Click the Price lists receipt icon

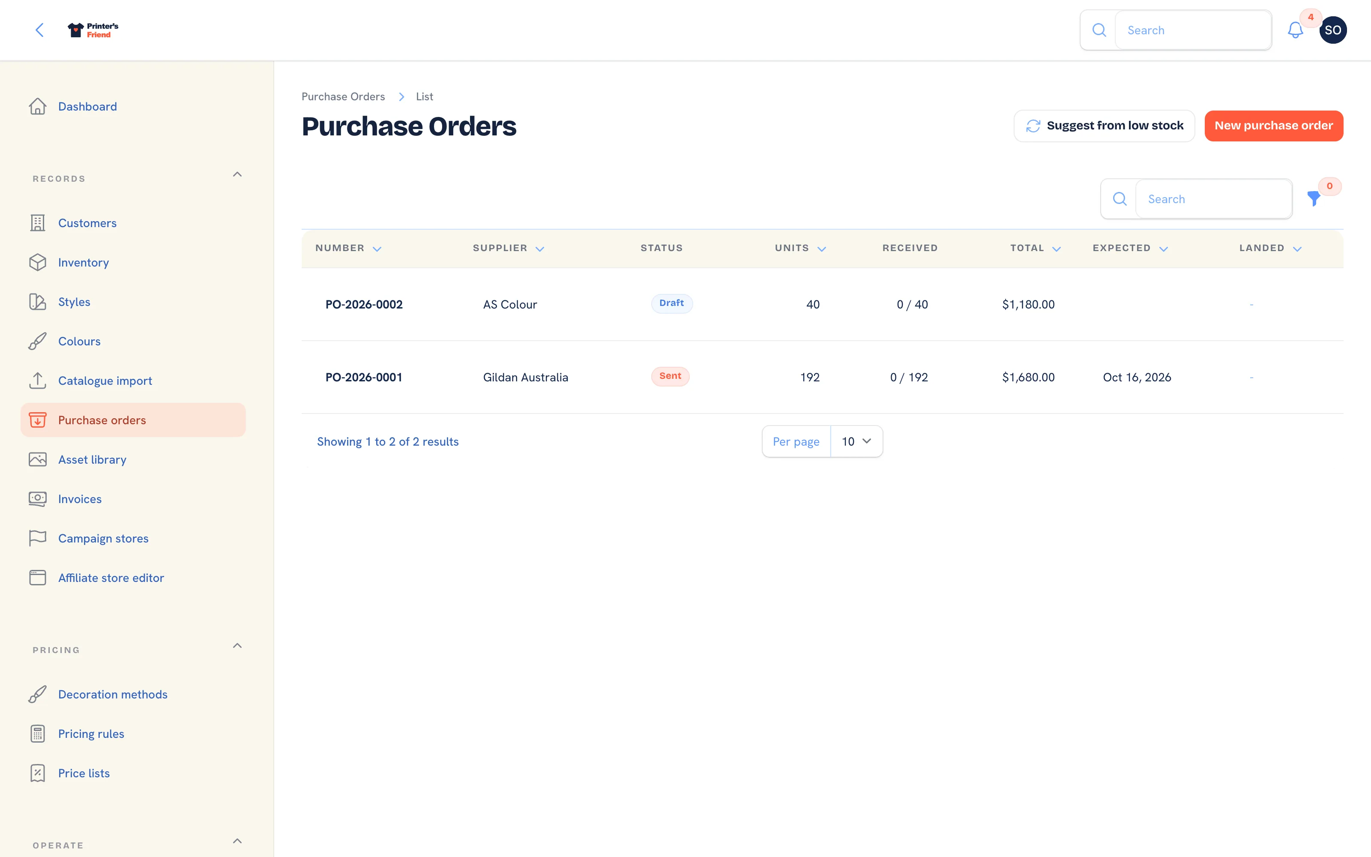37,773
